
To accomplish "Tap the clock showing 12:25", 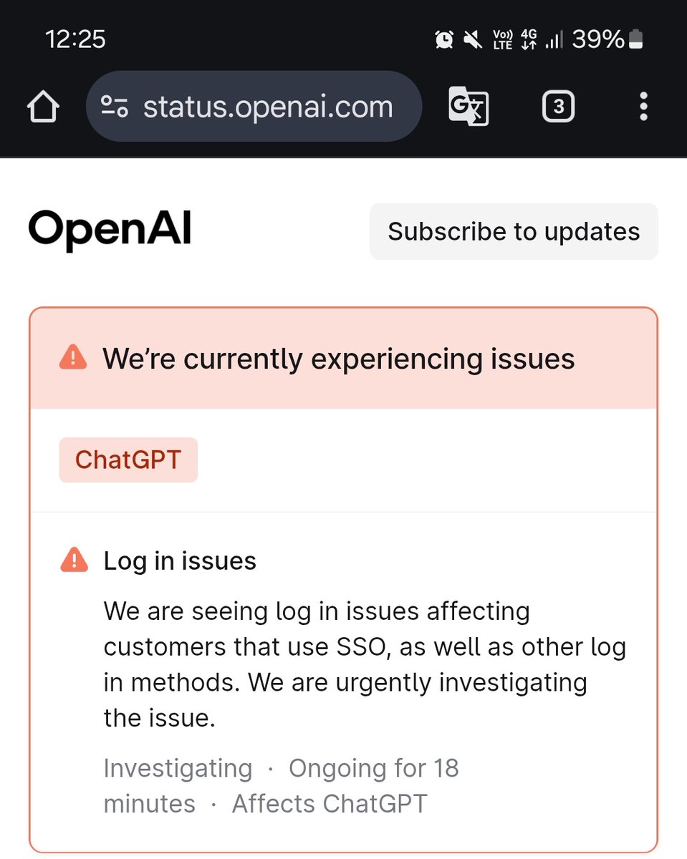I will click(x=75, y=40).
